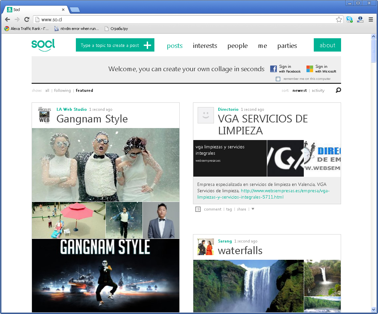
Task: Open the websempresas.es URL in description
Action: point(263,194)
